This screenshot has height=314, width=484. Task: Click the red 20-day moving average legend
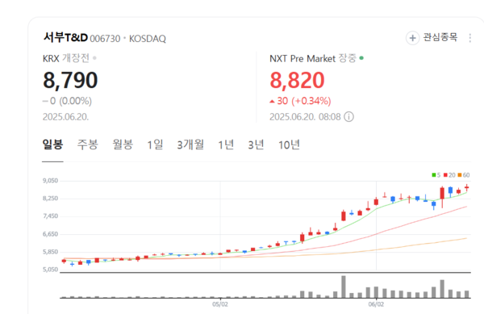tap(449, 175)
